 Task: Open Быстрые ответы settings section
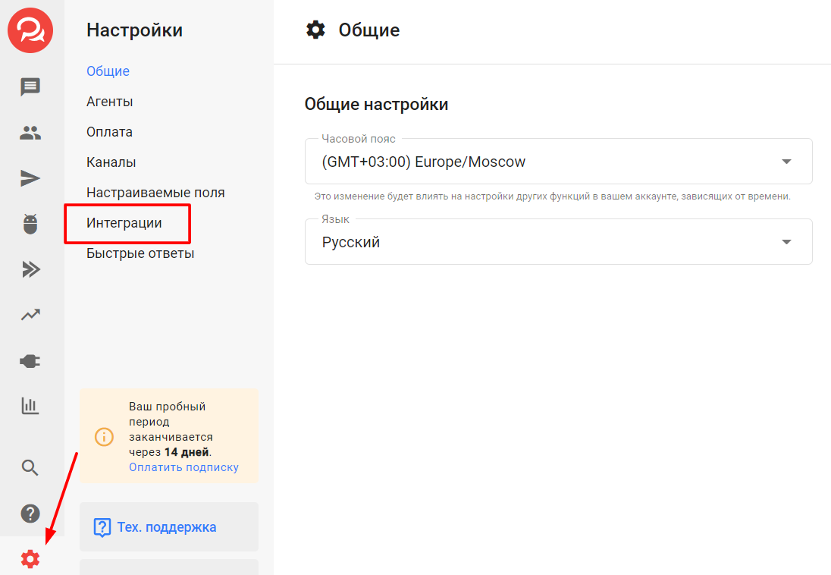140,253
